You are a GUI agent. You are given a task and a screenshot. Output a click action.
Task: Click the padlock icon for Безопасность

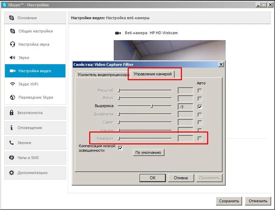click(x=12, y=112)
